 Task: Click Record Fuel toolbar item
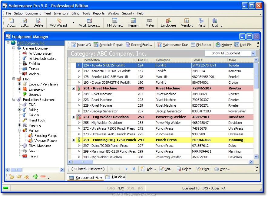[139, 45]
